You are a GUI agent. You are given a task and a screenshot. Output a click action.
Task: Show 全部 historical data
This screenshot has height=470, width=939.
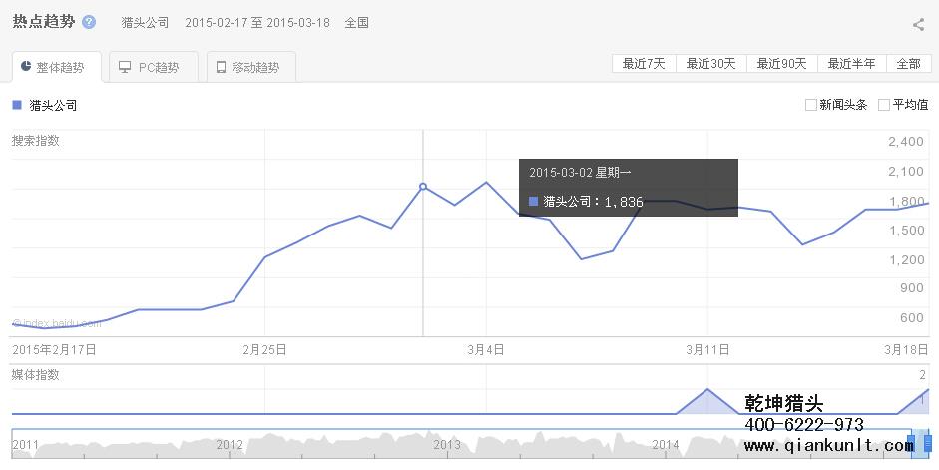908,63
